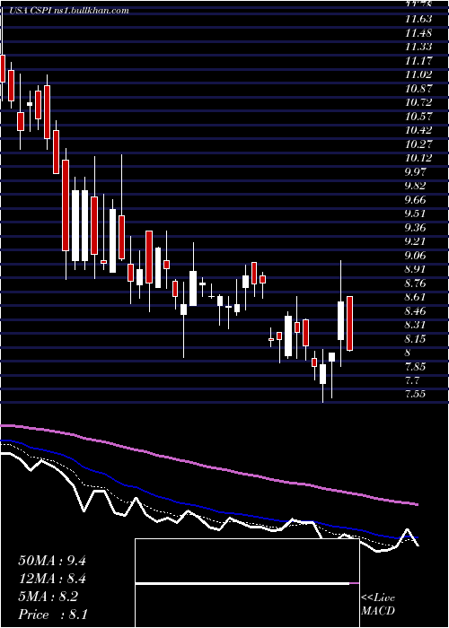Click the 8.31 price axis label
Image resolution: width=449 pixels, height=628 pixels.
[417, 325]
